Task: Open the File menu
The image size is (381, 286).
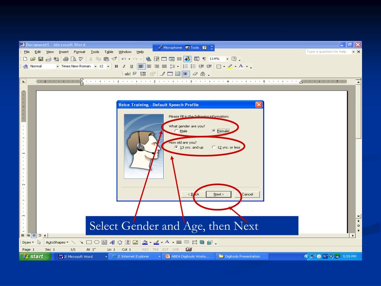Action: 27,52
